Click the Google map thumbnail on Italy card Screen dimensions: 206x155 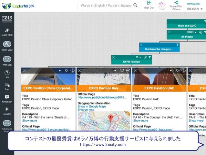(104, 121)
